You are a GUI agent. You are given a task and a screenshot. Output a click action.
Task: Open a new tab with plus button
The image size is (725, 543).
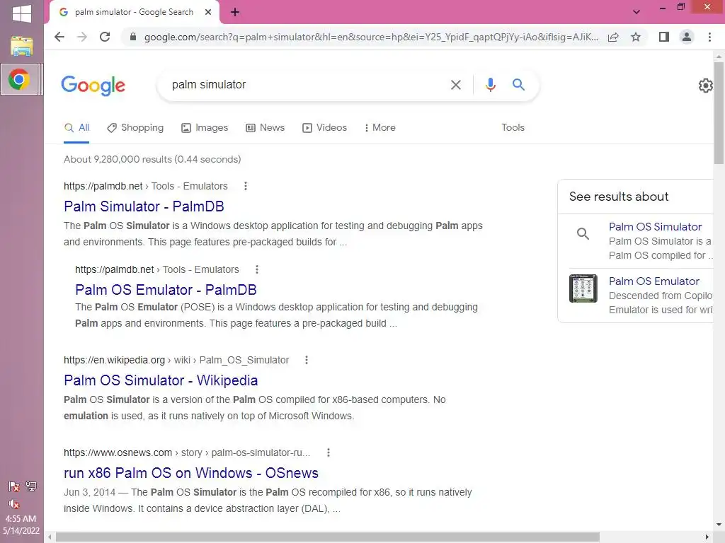pos(235,12)
